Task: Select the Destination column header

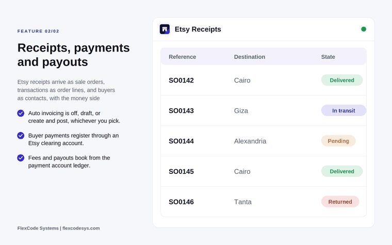Action: [x=250, y=57]
